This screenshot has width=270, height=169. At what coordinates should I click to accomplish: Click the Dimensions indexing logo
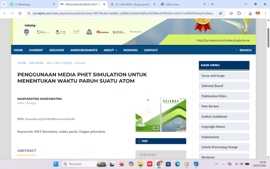pos(135,32)
